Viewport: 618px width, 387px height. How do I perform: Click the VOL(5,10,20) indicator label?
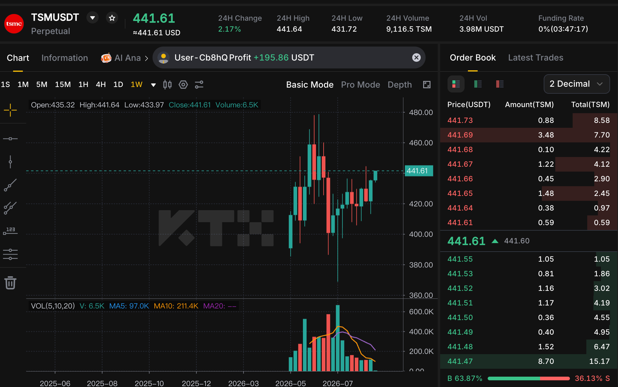[53, 306]
